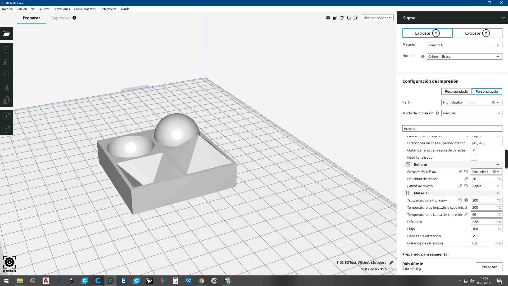Open file using the folder icon
This screenshot has width=508, height=286.
6,34
